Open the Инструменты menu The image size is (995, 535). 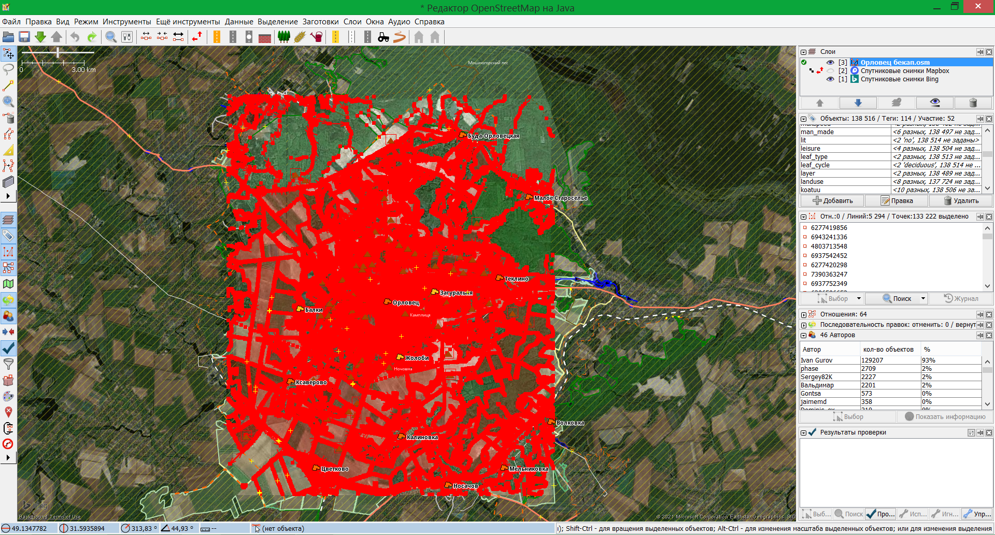point(127,22)
